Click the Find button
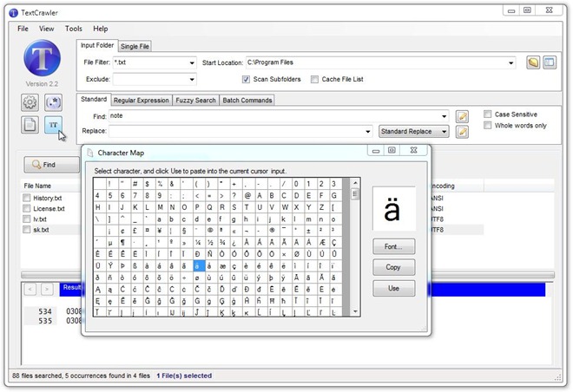 point(51,165)
